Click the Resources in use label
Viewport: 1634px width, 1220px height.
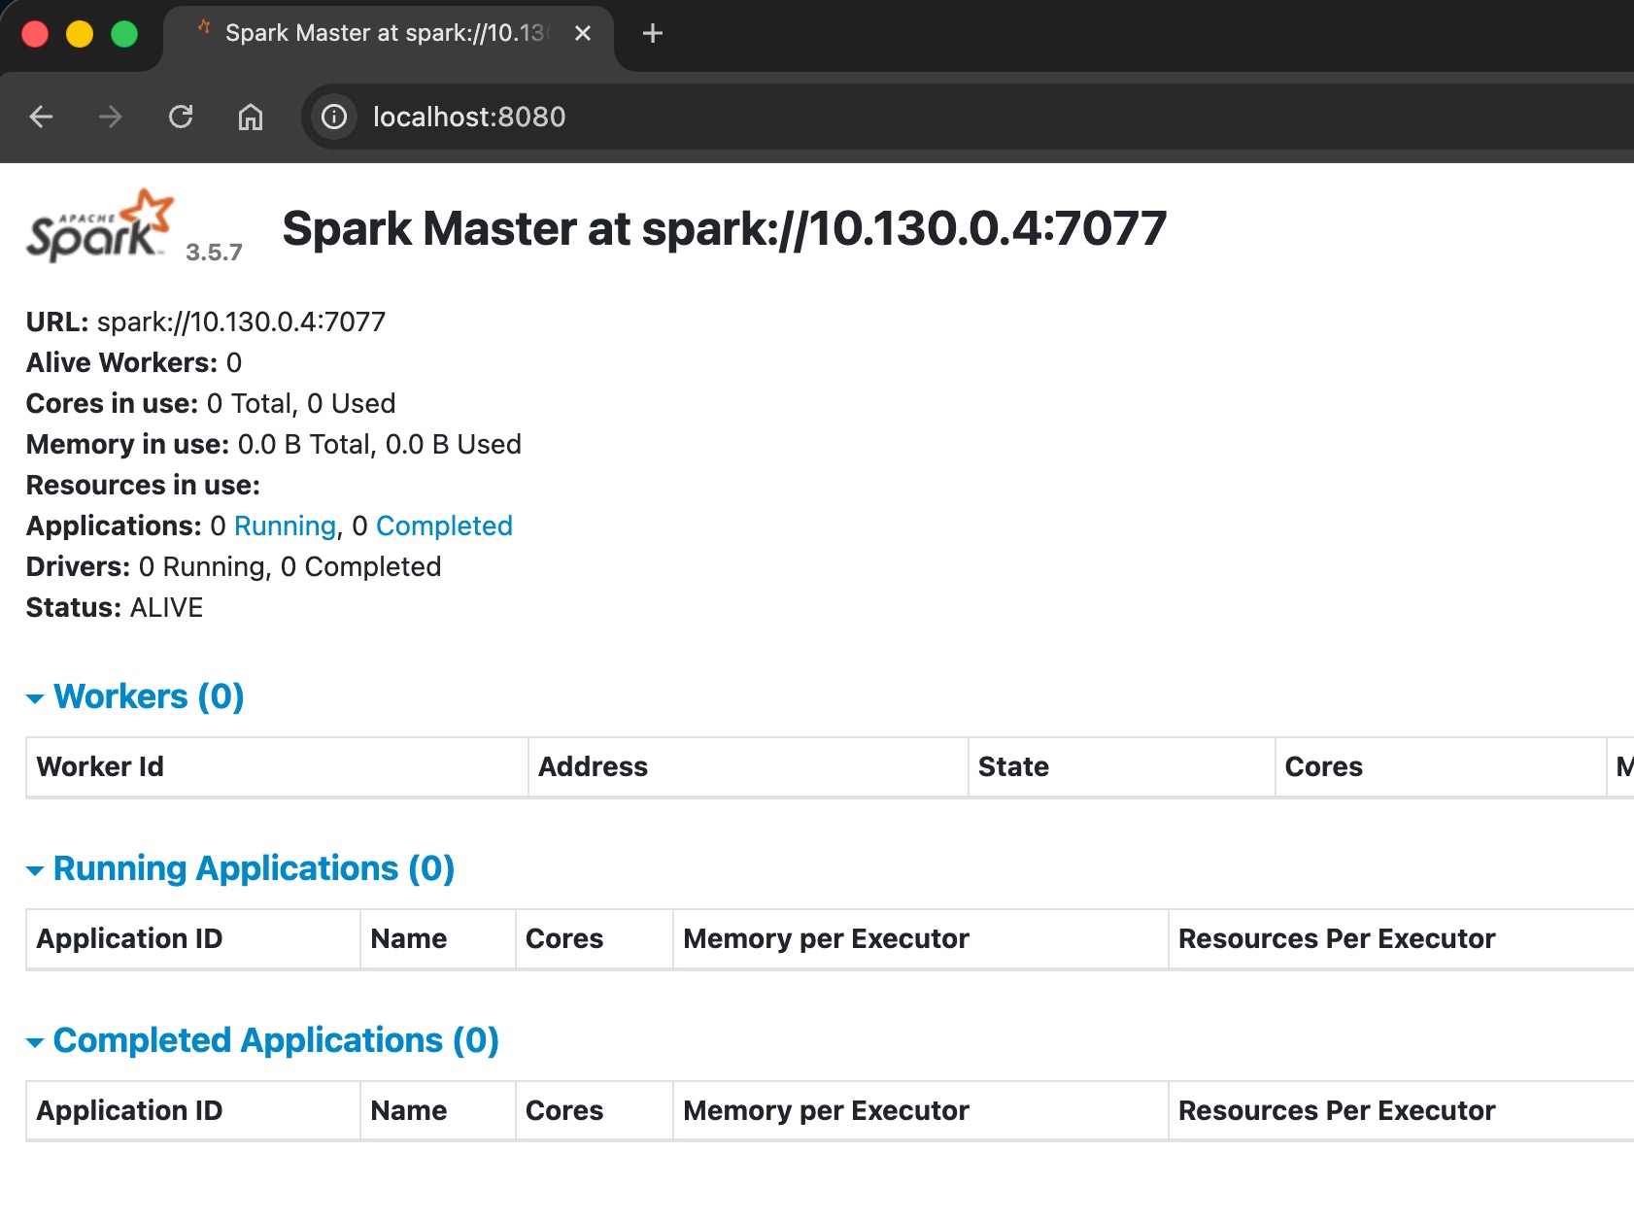pos(143,485)
